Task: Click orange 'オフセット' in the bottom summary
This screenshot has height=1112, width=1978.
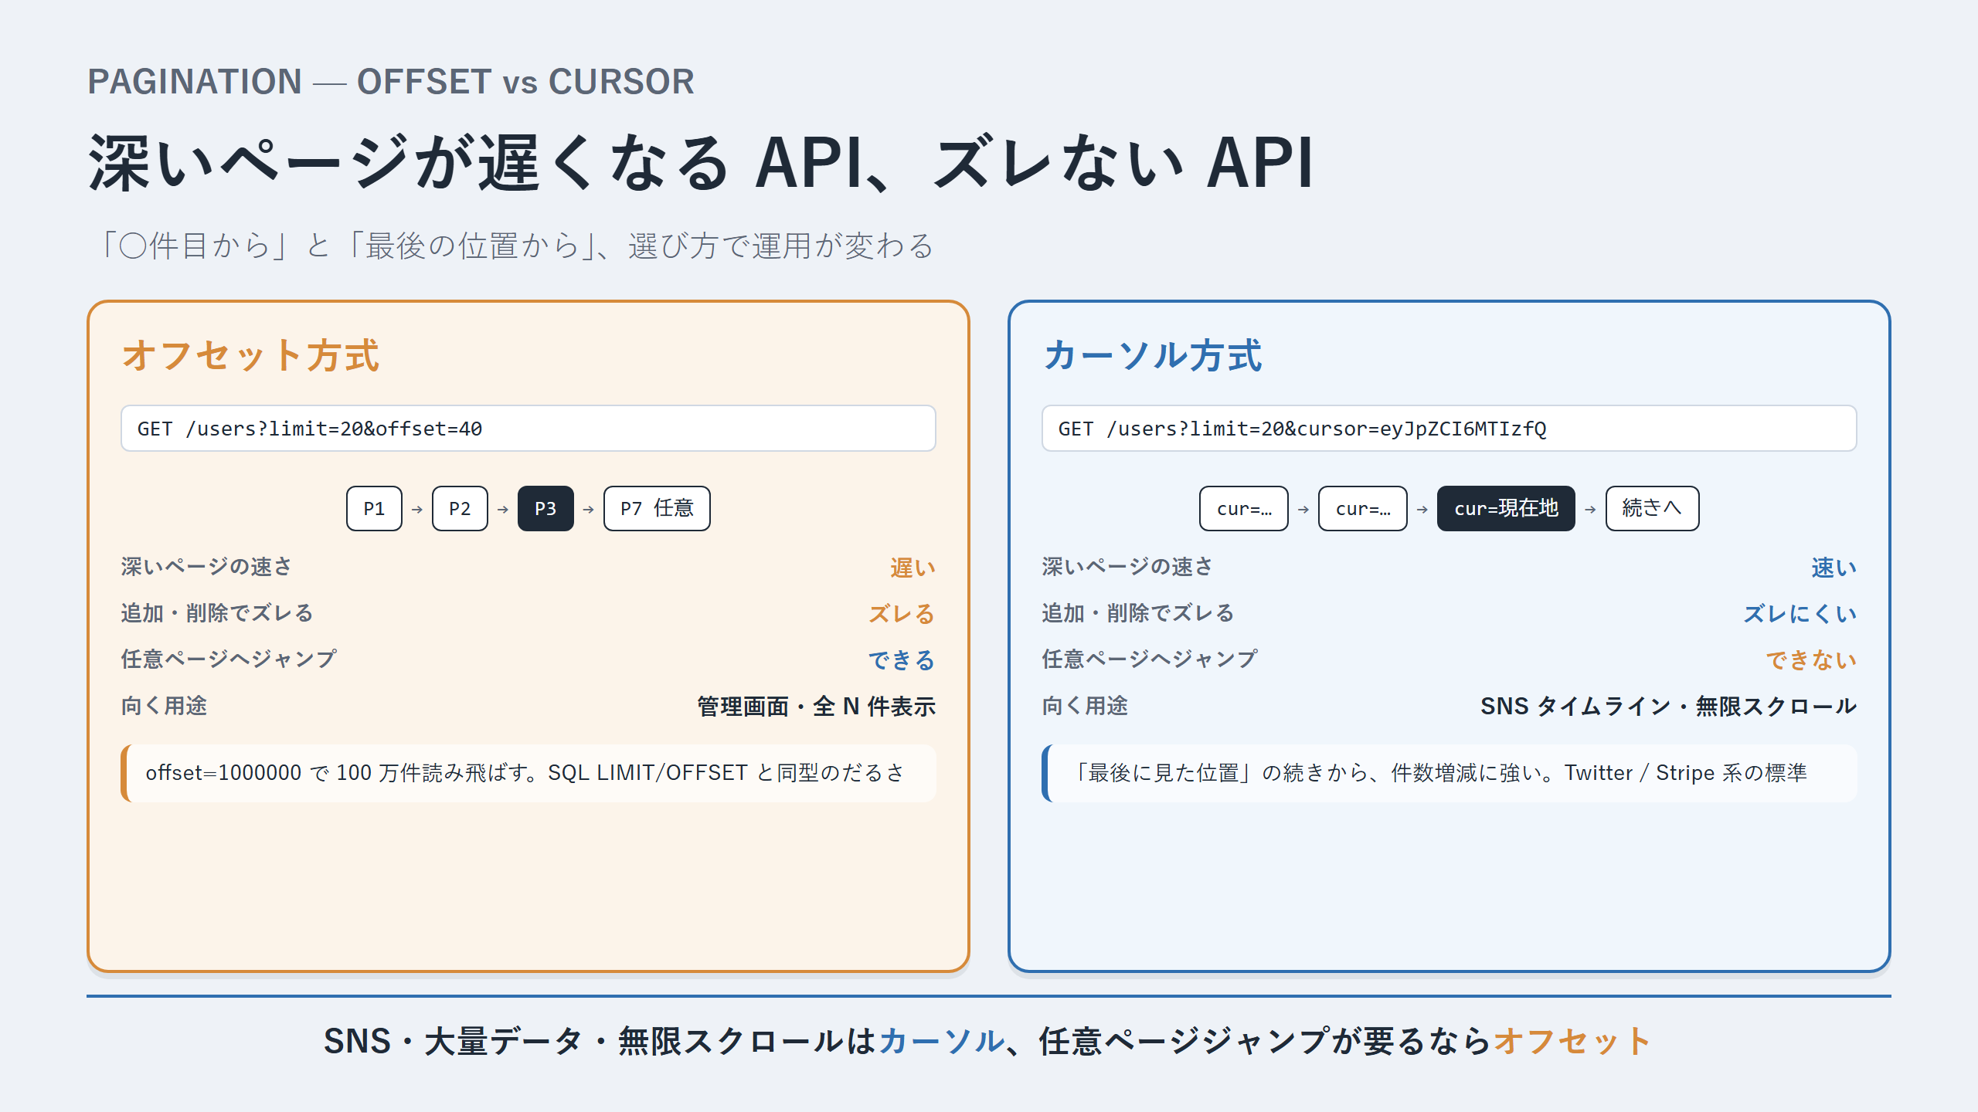Action: point(1573,1042)
